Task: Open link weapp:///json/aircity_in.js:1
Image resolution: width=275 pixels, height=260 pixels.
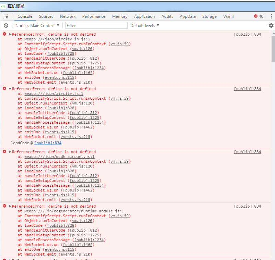Action: coord(57,39)
